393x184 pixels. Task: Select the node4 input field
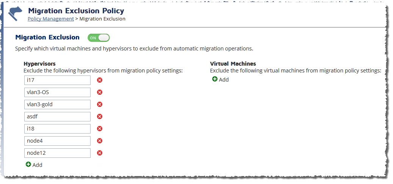click(x=57, y=141)
